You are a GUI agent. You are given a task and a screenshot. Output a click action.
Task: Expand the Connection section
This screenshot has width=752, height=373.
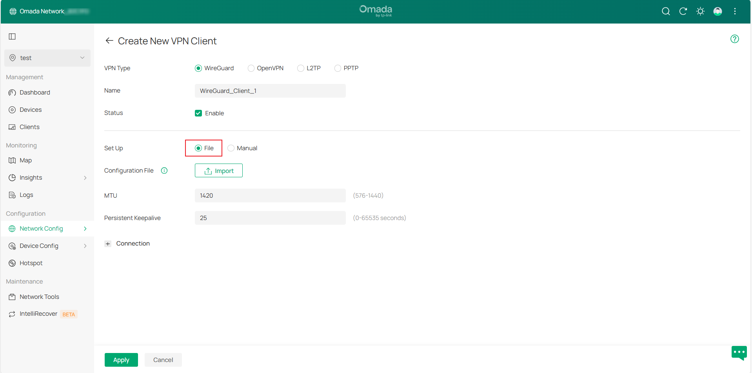coord(108,243)
